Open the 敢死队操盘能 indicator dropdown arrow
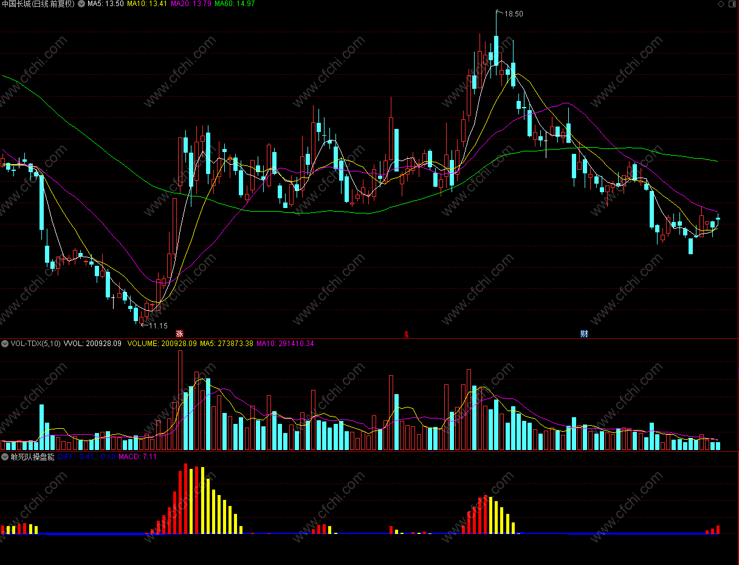 5,457
